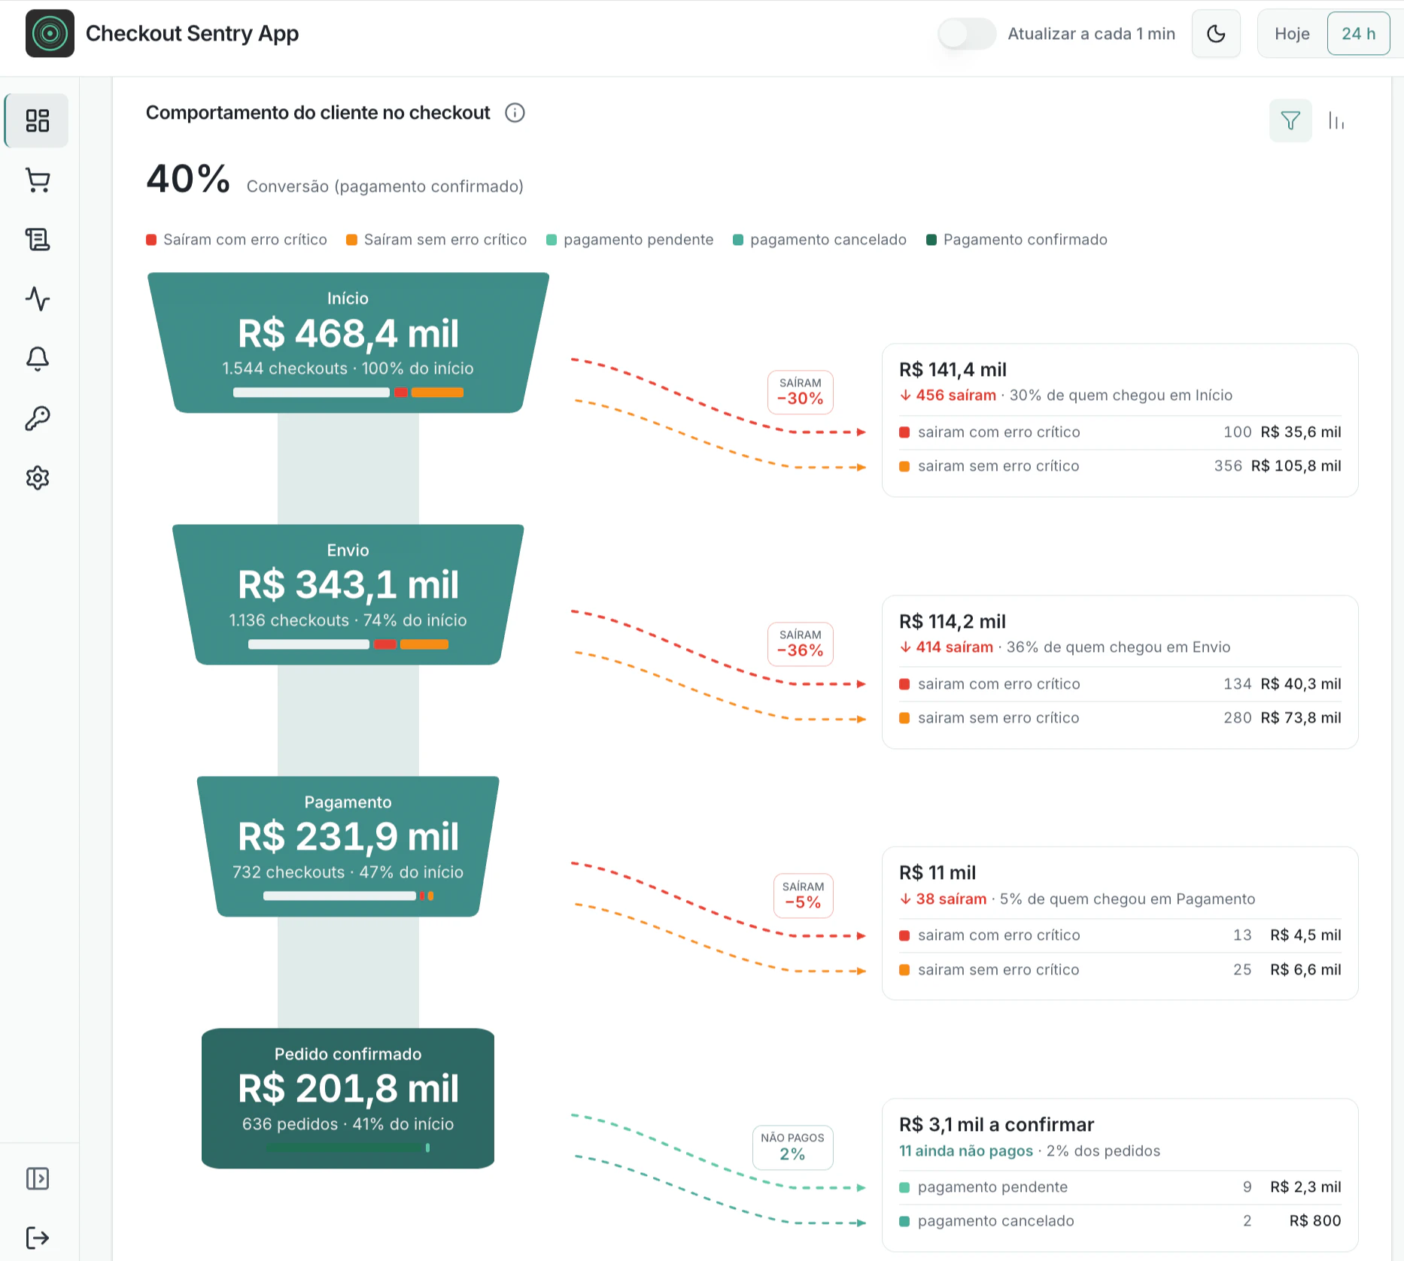Open the scroll logs sidebar icon

coord(38,240)
